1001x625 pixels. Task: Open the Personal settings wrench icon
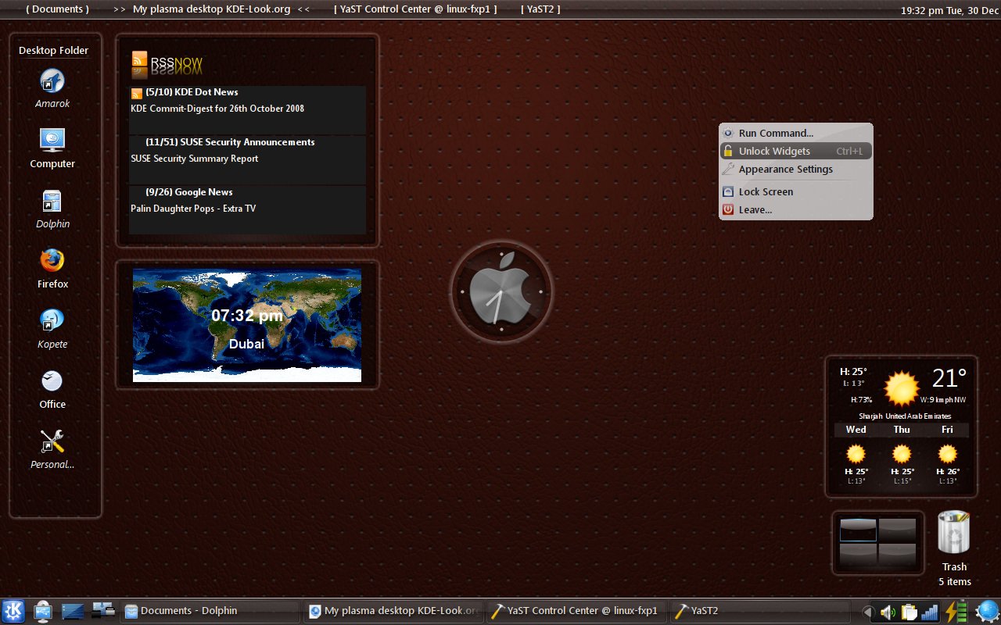coord(52,441)
